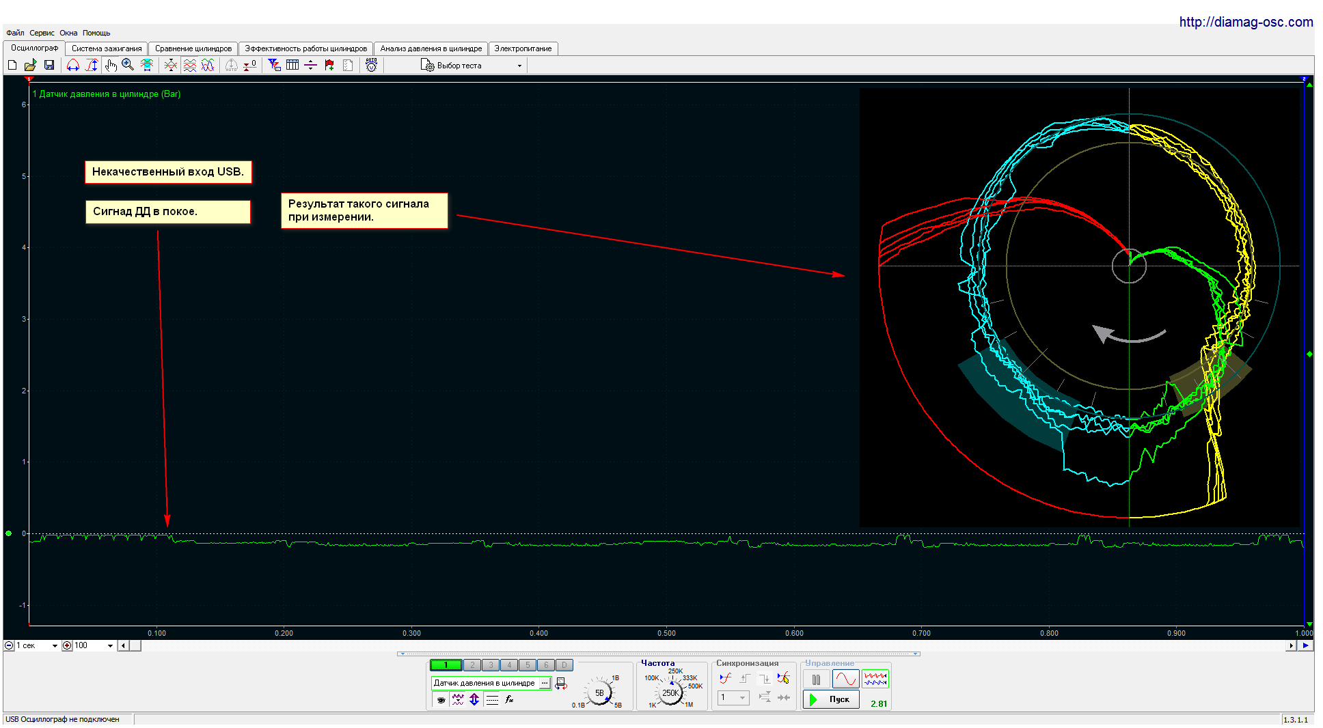1323x728 pixels.
Task: Add a red flag marker
Action: click(x=329, y=65)
